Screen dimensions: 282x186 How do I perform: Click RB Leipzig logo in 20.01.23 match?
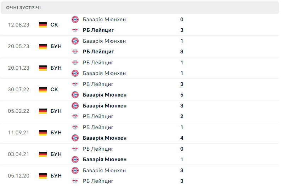(x=75, y=63)
